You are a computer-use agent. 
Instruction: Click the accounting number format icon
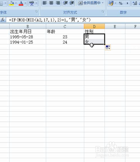(111, 3)
